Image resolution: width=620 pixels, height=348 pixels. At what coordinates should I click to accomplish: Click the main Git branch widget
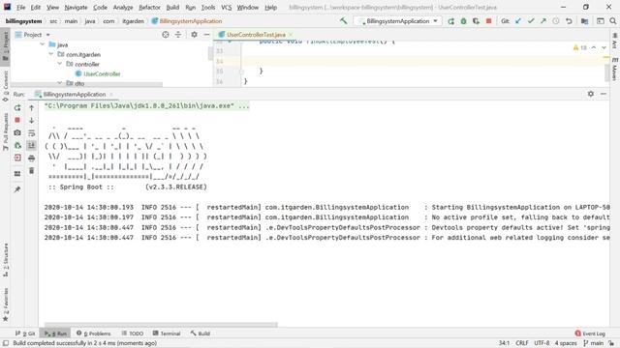tap(593, 343)
